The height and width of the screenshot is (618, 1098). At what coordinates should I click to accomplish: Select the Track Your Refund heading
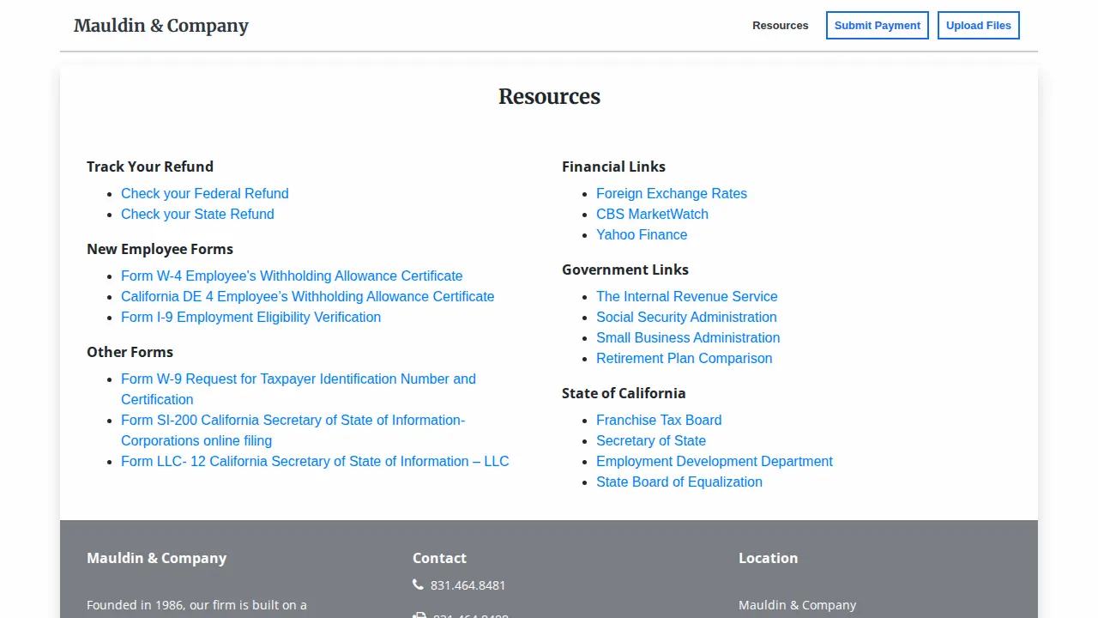[x=150, y=167]
